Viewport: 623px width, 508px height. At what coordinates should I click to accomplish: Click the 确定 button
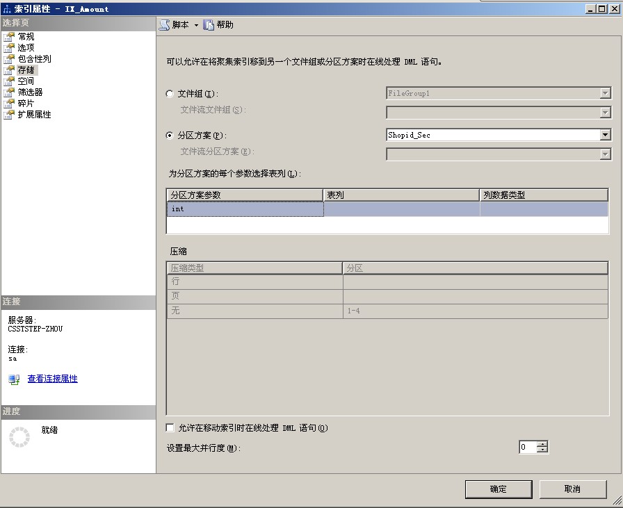click(x=498, y=489)
